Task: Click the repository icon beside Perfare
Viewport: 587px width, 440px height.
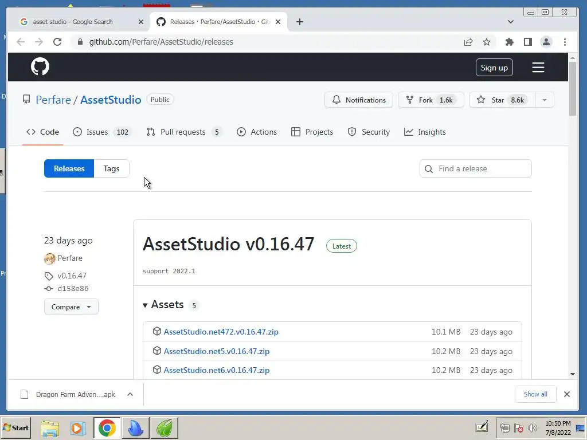Action: (x=26, y=100)
